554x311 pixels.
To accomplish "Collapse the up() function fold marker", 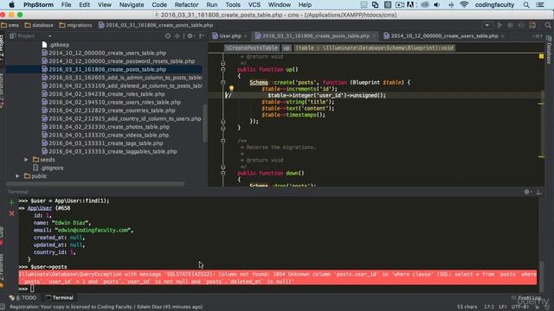I will coord(223,69).
